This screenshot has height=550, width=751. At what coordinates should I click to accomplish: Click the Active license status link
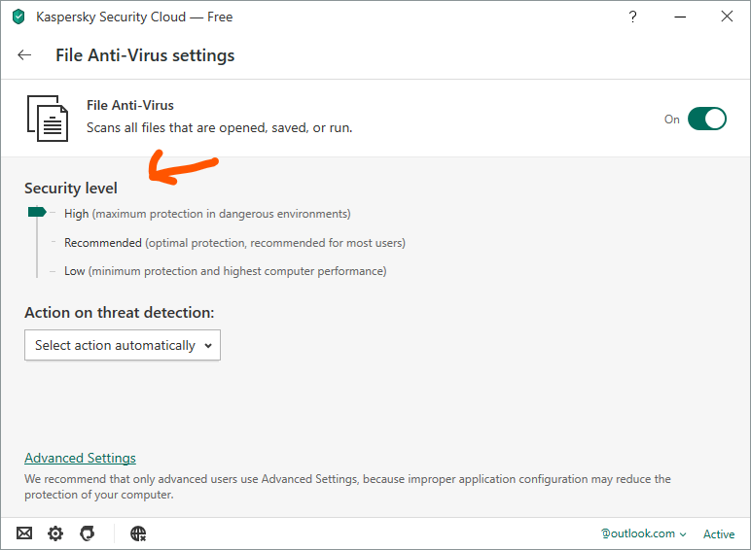pos(719,533)
